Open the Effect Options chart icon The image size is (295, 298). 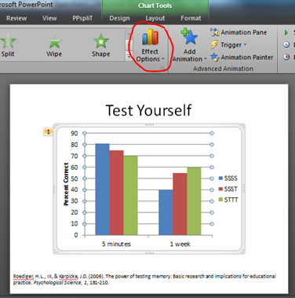click(150, 37)
